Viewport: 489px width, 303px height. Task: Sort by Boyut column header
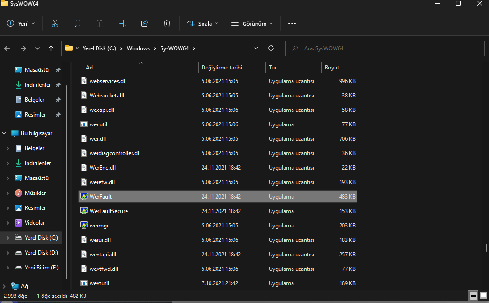pyautogui.click(x=332, y=68)
